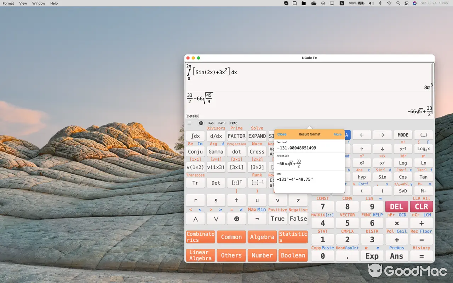
Task: Open the calculator settings gear
Action: [x=201, y=123]
